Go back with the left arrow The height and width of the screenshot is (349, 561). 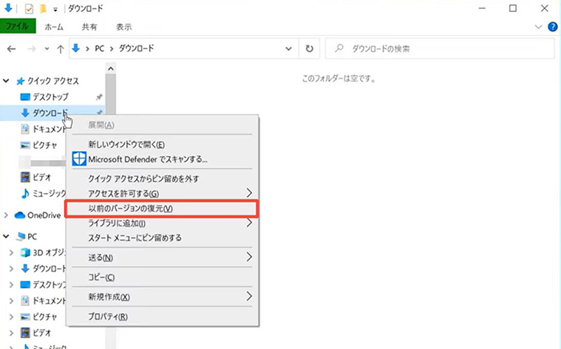point(11,49)
